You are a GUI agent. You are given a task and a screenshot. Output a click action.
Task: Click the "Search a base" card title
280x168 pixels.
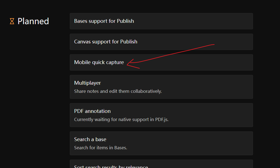90,140
